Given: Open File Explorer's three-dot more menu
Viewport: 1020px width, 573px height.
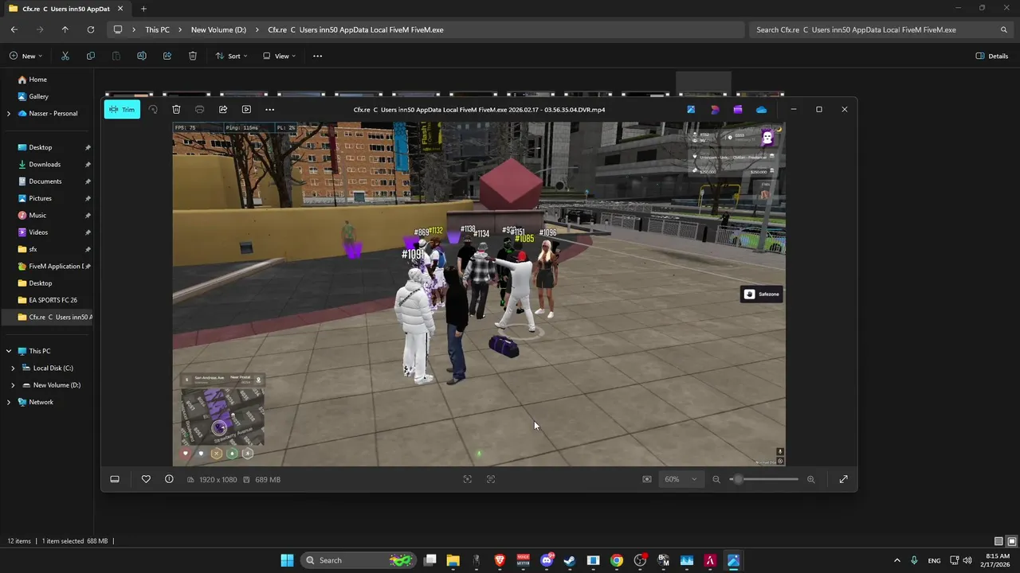Looking at the screenshot, I should 317,56.
